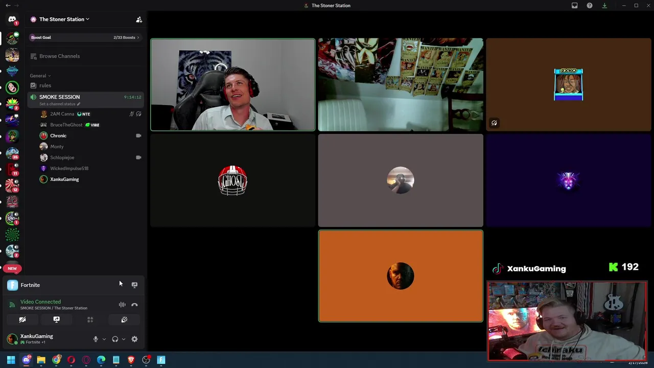
Task: Click the 9:14:12 call timer
Action: click(132, 97)
